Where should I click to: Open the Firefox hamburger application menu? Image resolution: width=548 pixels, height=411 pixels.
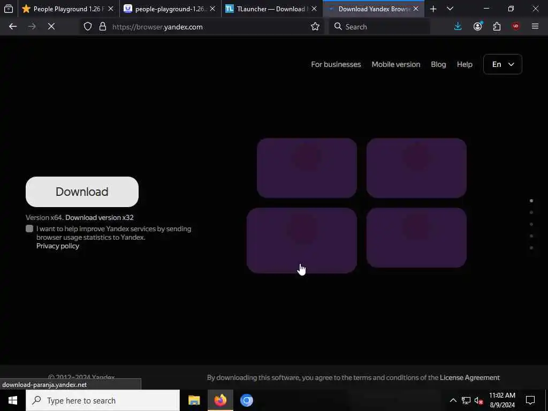pyautogui.click(x=535, y=27)
